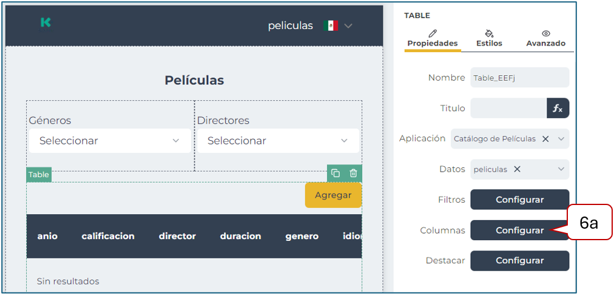Viewport: 614px width, 296px height.
Task: Expand the Datos dropdown arrow
Action: pos(561,169)
